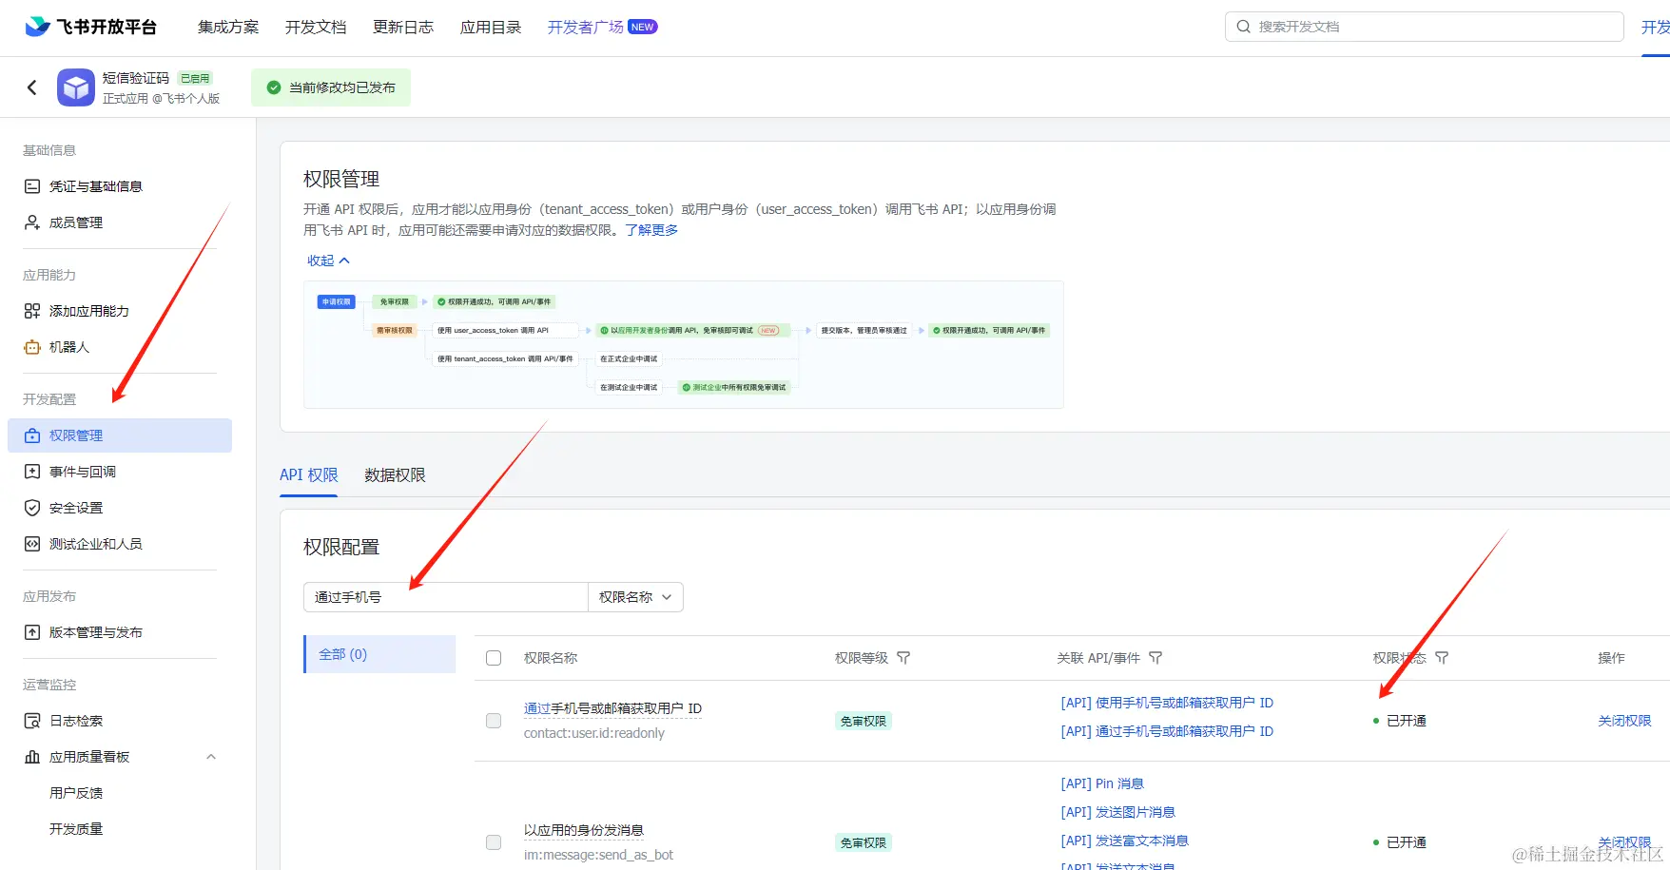The image size is (1670, 870).
Task: Click the 添加应用能力 grid icon
Action: pyautogui.click(x=32, y=311)
